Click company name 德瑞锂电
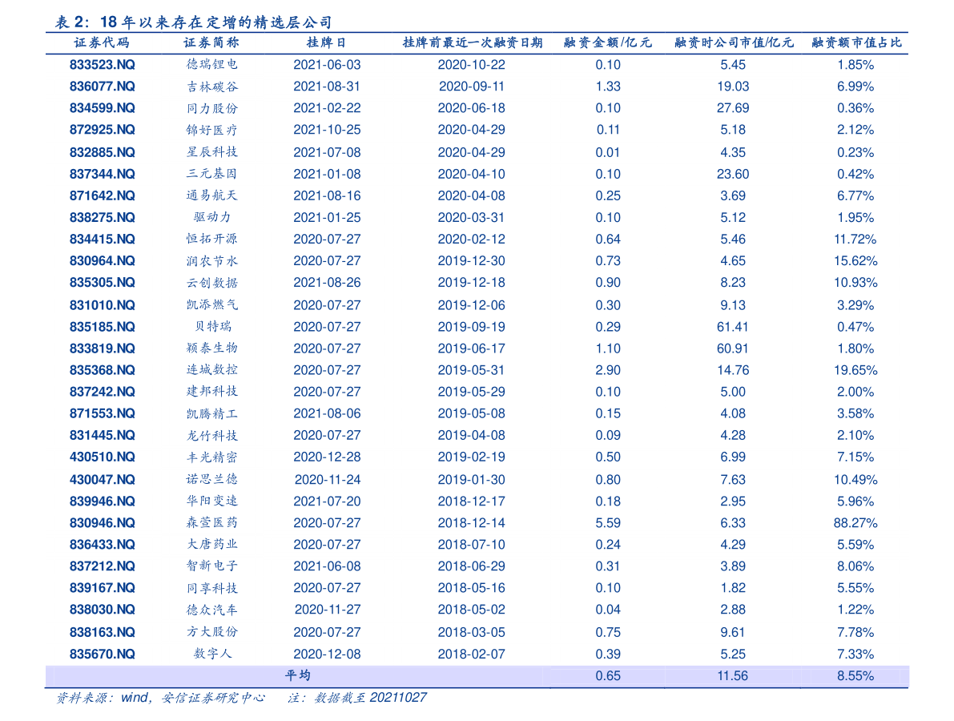 211,65
